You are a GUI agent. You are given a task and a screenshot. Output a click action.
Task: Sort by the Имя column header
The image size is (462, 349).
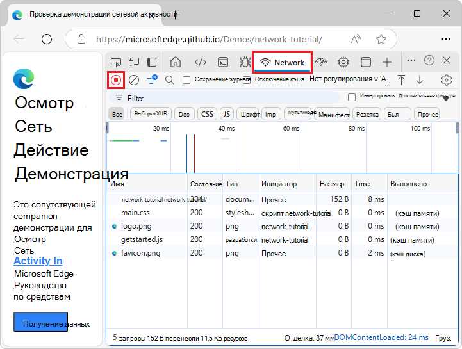pyautogui.click(x=147, y=184)
